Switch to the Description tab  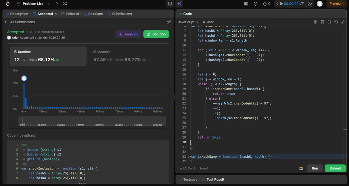[17, 14]
